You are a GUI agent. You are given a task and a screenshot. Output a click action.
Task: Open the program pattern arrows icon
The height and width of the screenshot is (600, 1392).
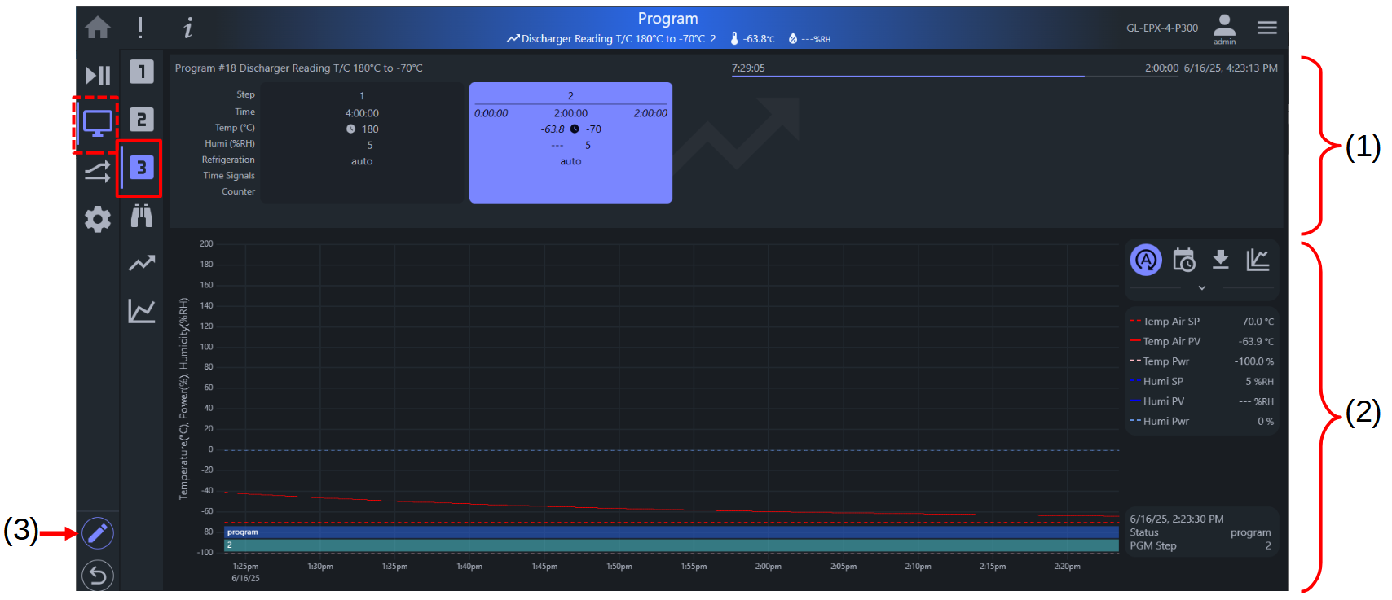point(98,171)
